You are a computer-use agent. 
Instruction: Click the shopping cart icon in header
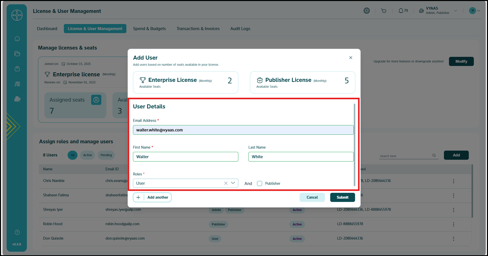point(384,11)
